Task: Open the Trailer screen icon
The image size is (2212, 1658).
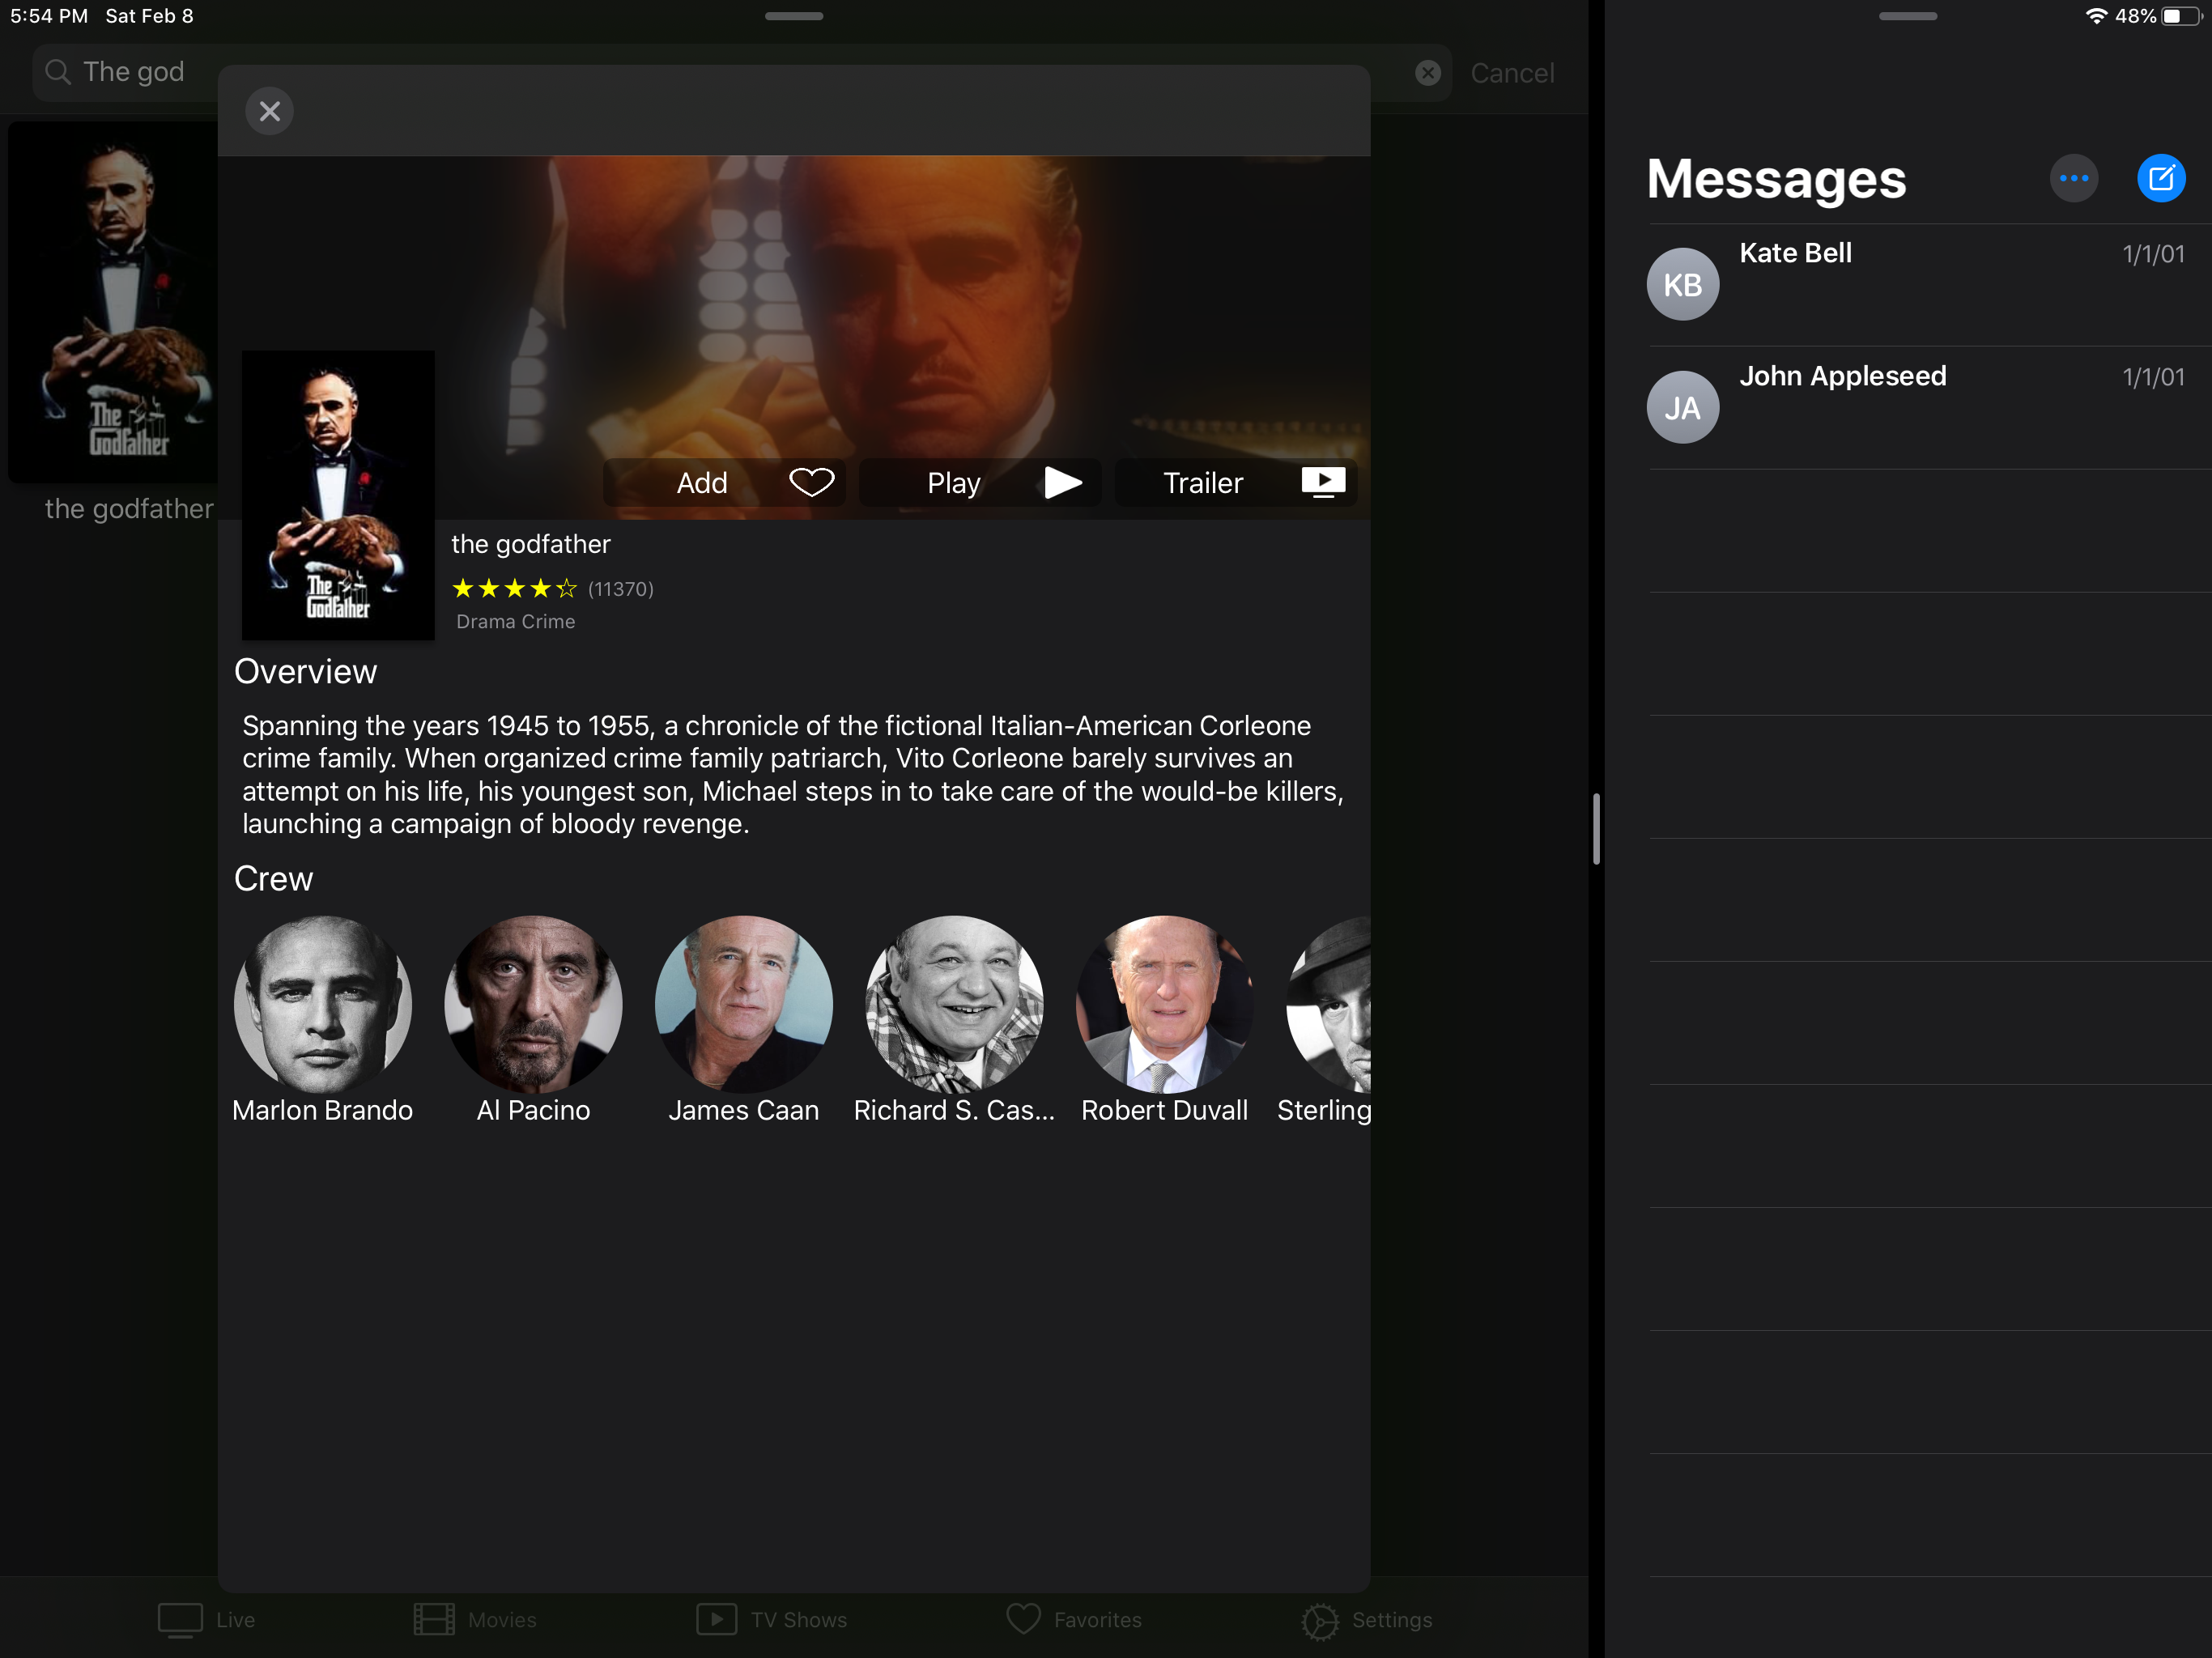Action: [x=1322, y=482]
